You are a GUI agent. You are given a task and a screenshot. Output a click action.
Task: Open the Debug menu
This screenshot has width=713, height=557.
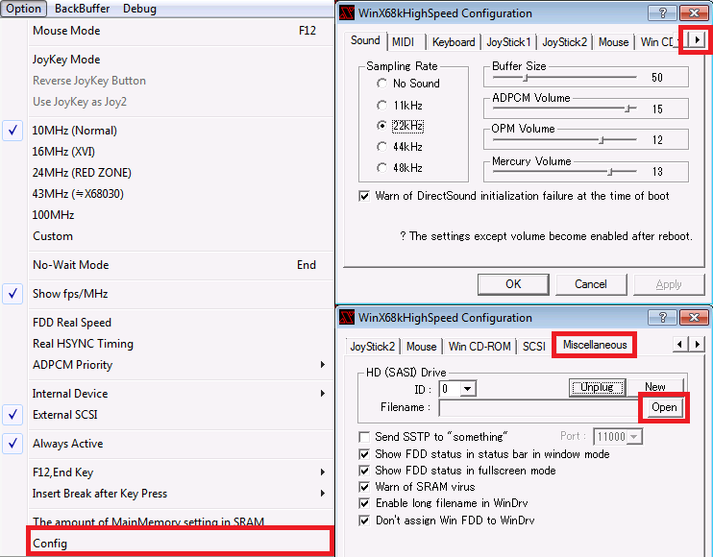(139, 9)
